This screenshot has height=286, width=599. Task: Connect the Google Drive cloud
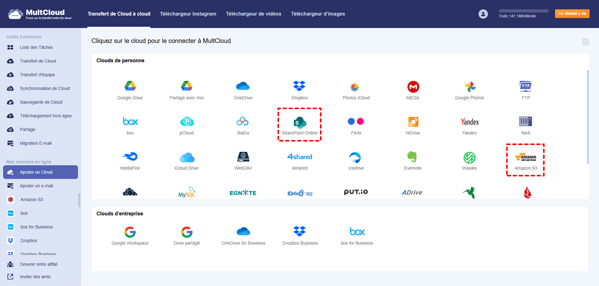pos(130,90)
